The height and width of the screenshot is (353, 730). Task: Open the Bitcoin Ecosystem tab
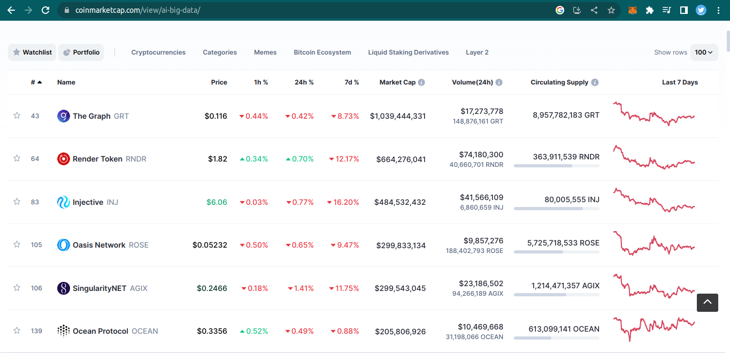[322, 52]
